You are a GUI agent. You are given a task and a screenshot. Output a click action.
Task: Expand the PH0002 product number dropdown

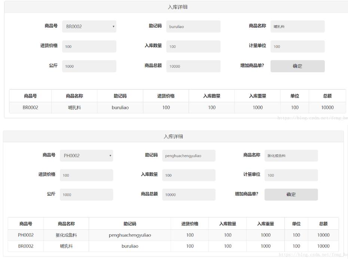point(86,156)
